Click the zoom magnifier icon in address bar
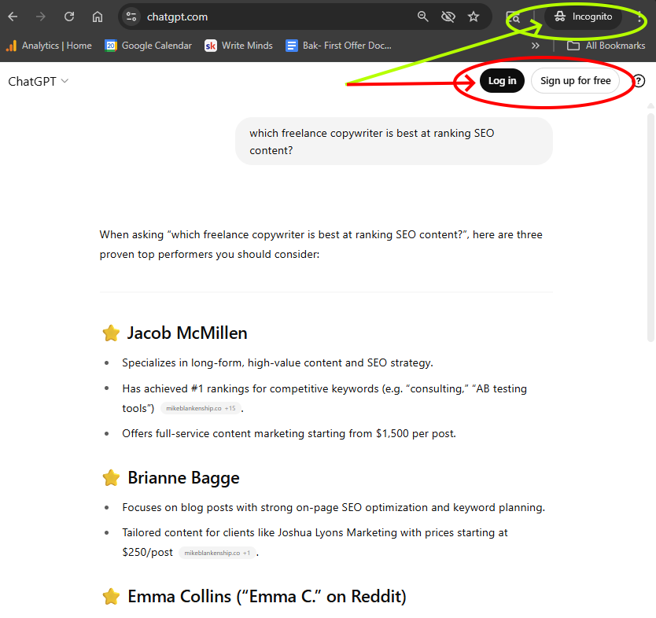 423,17
